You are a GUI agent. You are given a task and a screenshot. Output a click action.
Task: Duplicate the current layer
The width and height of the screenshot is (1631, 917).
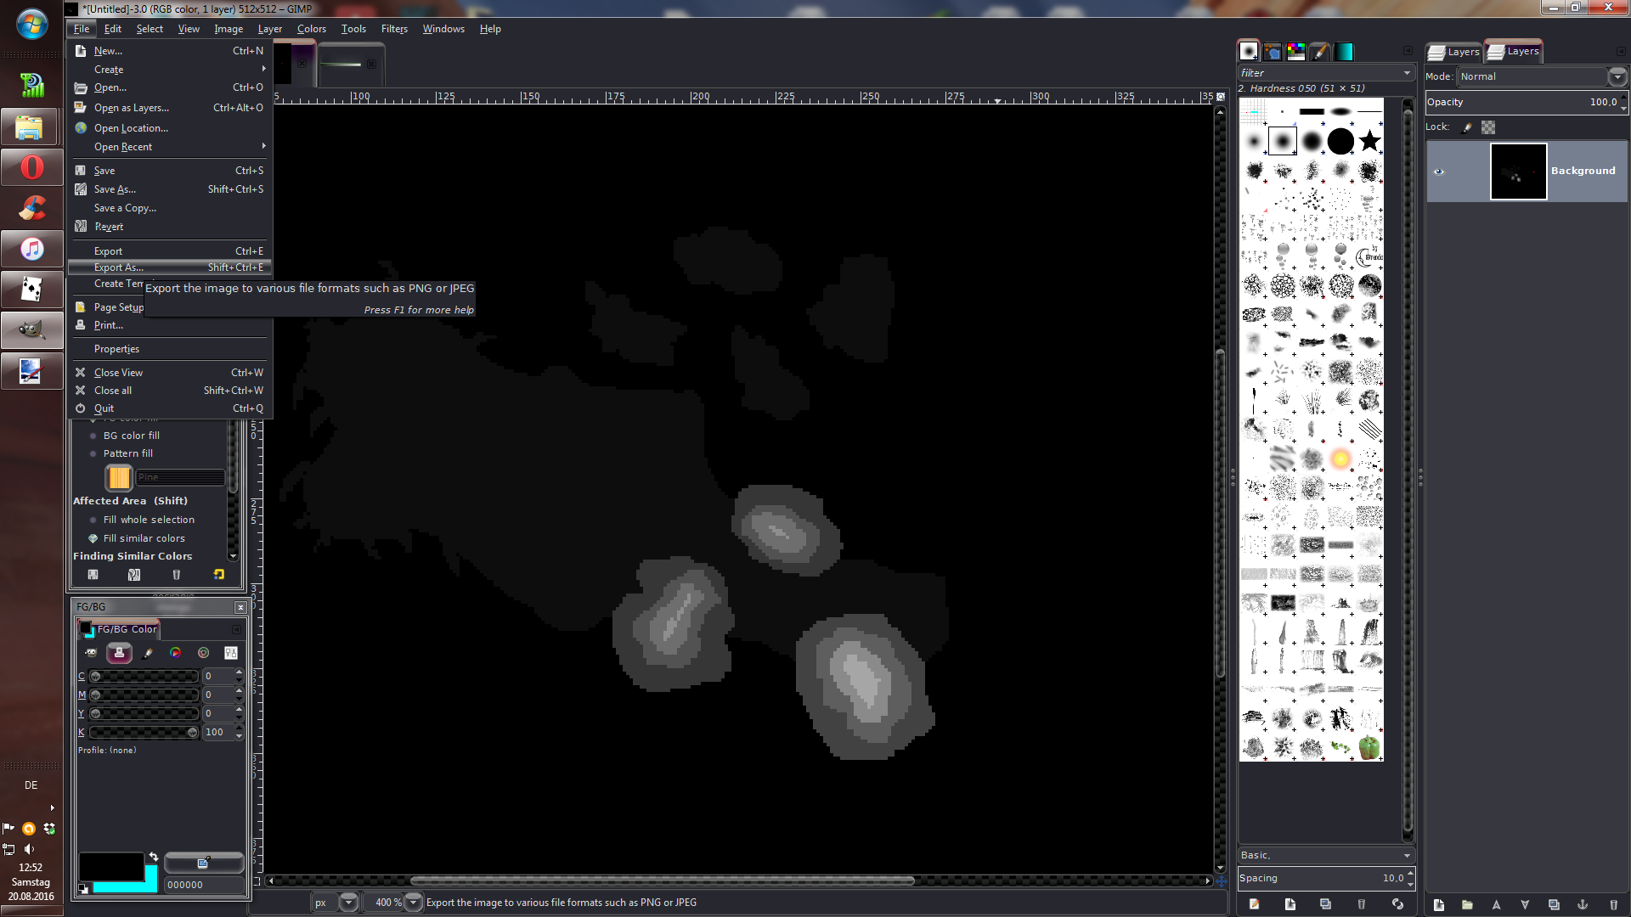1554,905
